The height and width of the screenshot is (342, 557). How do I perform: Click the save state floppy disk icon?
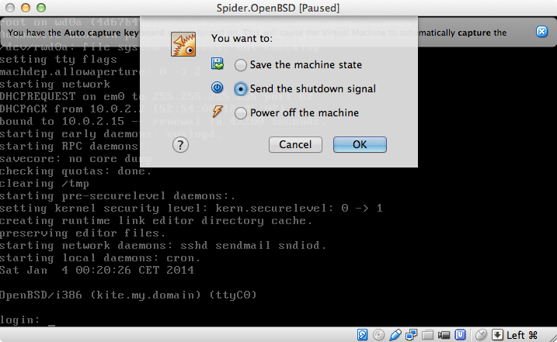coord(218,64)
